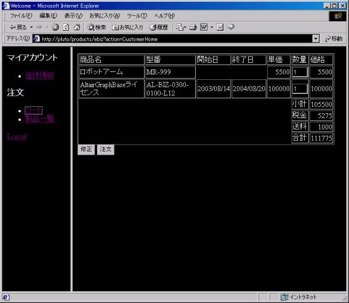This screenshot has width=349, height=303.
Task: Open History (履歴) toolbar button
Action: coord(158,27)
